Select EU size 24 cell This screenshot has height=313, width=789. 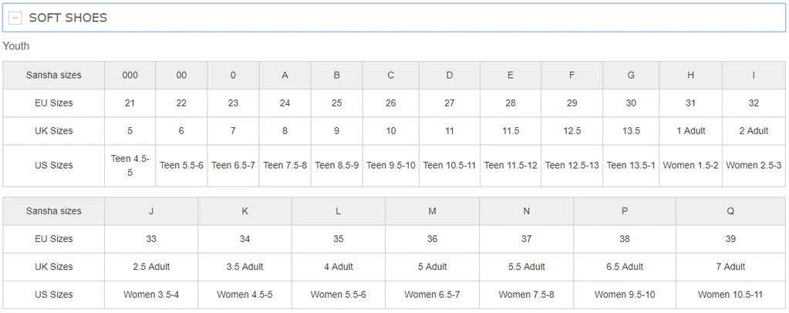click(x=285, y=103)
